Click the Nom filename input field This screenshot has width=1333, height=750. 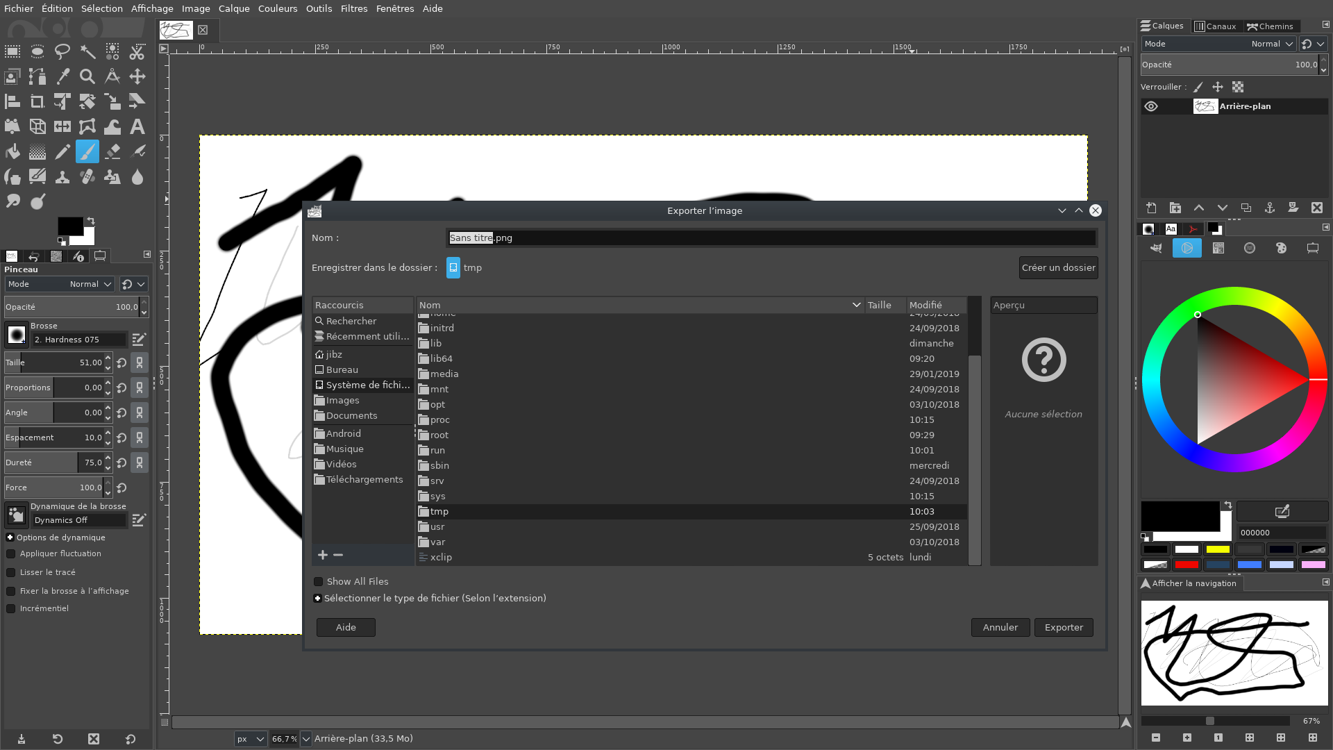point(771,238)
